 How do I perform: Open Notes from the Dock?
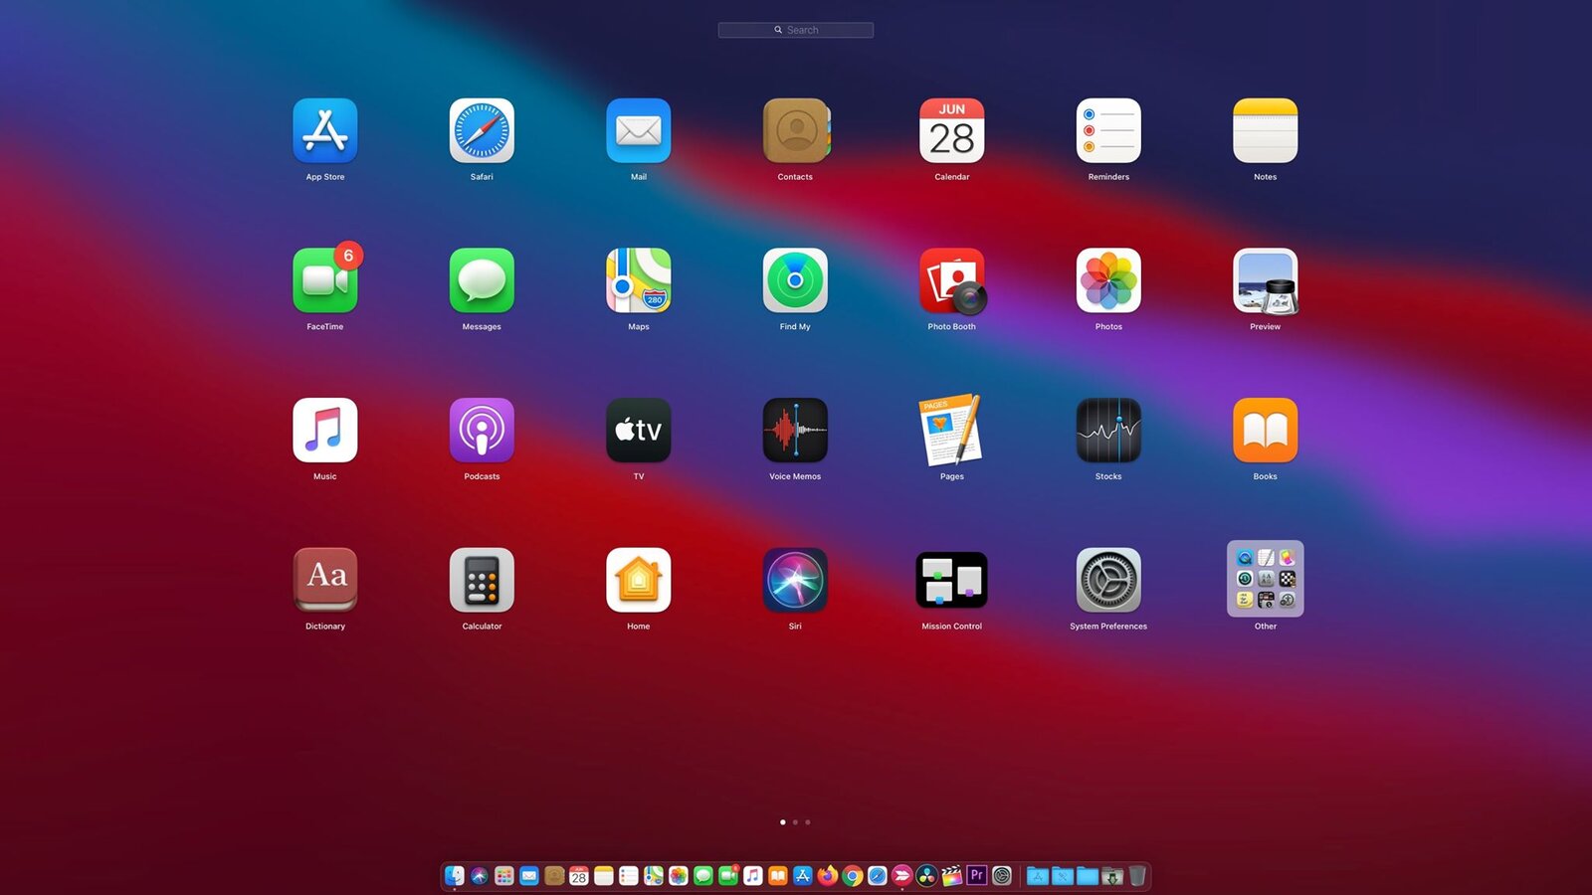pos(604,875)
